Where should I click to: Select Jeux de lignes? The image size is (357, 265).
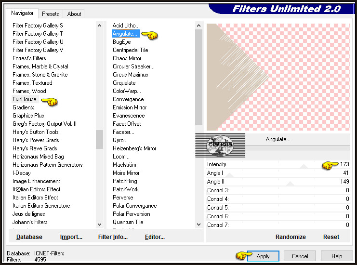29,214
